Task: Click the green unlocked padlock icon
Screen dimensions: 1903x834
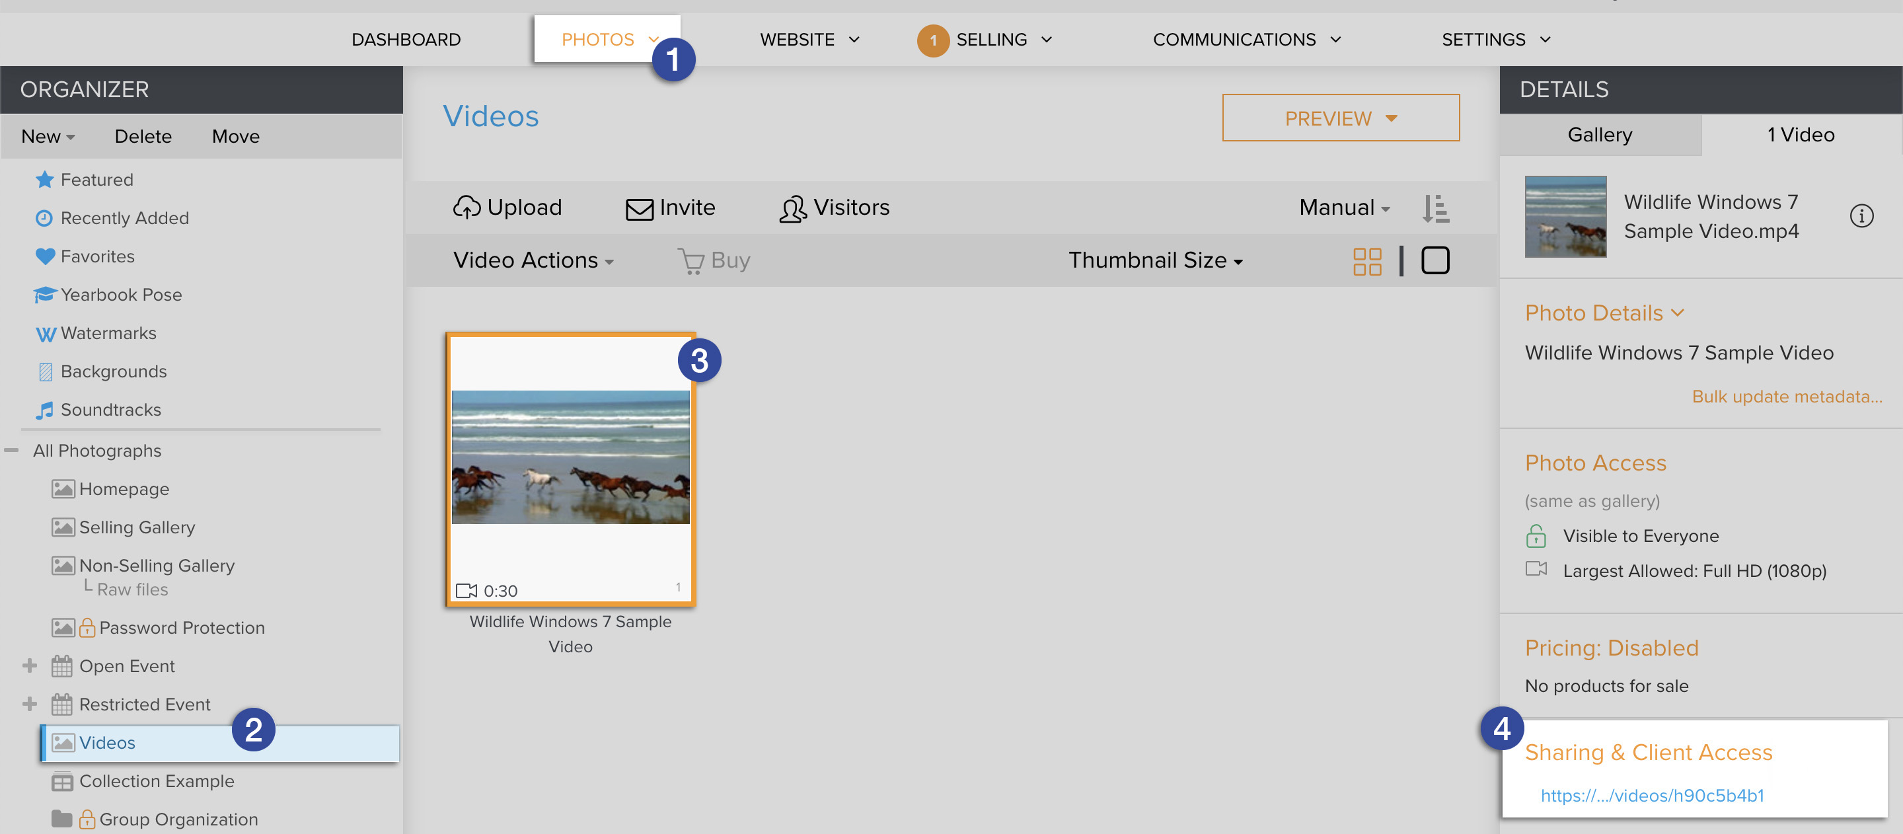Action: pyautogui.click(x=1536, y=535)
